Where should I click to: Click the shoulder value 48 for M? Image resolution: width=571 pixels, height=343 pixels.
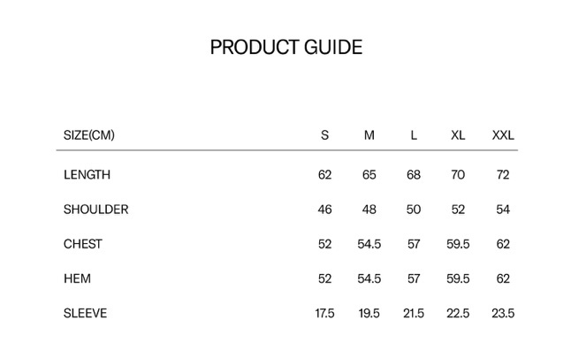tap(369, 210)
